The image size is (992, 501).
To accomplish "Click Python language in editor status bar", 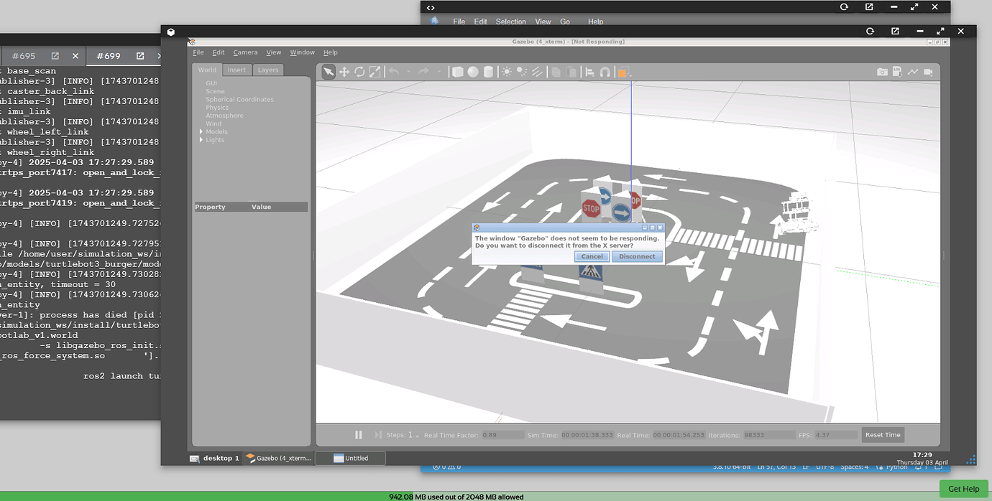I will coord(896,467).
